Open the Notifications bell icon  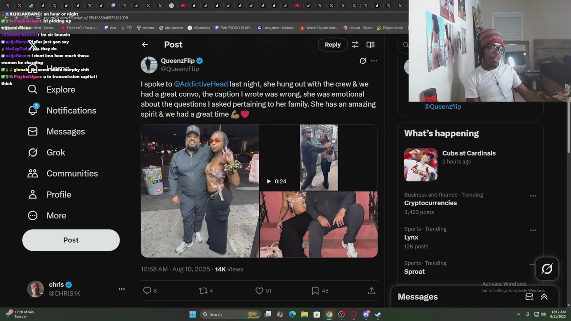(x=33, y=110)
